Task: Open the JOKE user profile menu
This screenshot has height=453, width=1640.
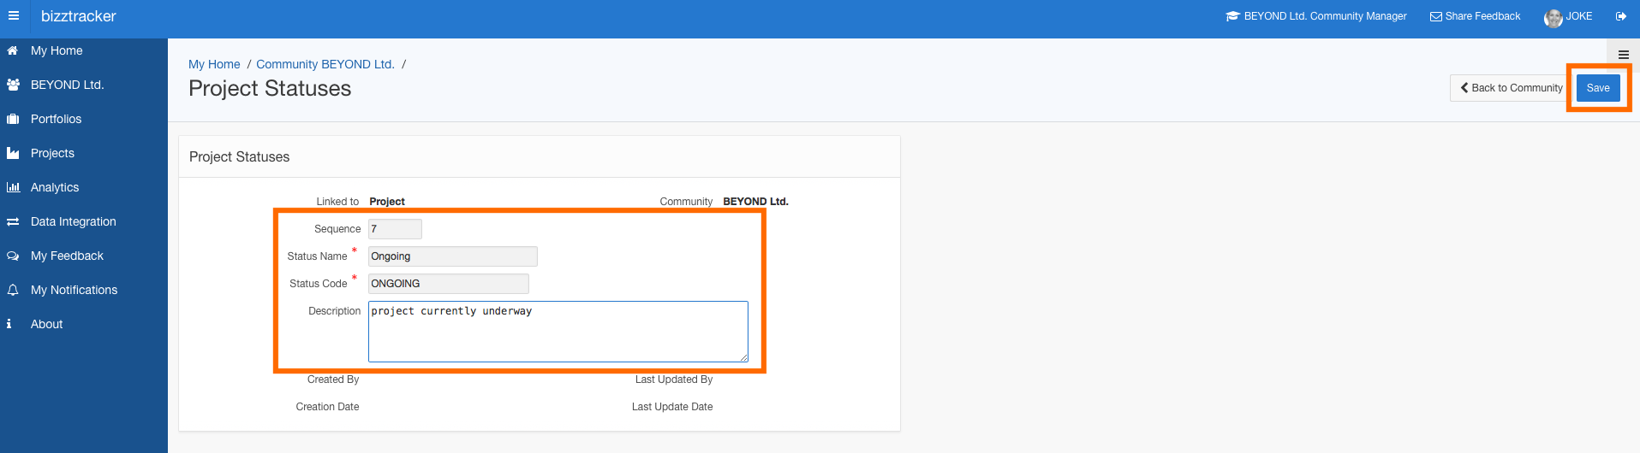Action: coord(1568,17)
